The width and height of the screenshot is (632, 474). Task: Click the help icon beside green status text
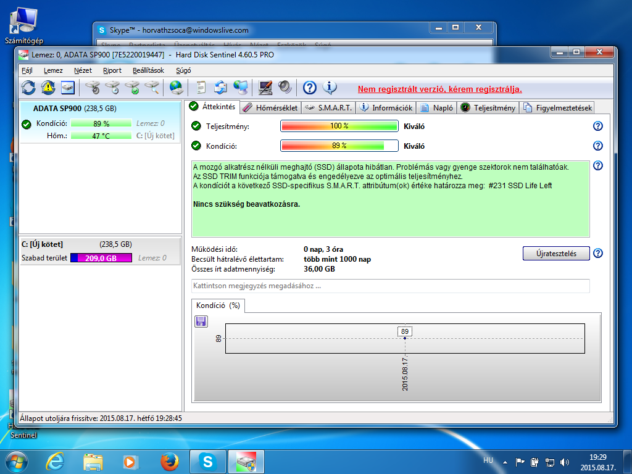pyautogui.click(x=597, y=165)
